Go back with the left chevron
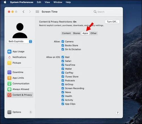 [x=24, y=12]
